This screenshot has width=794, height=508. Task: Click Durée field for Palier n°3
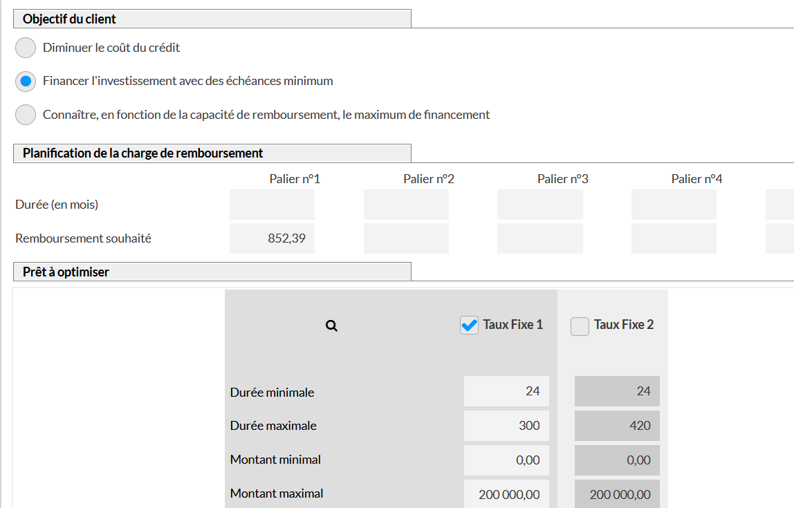(539, 205)
